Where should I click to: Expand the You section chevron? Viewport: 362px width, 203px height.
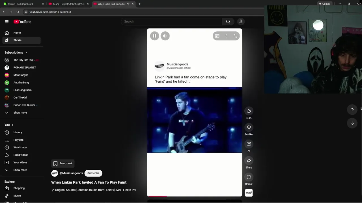tap(12, 125)
